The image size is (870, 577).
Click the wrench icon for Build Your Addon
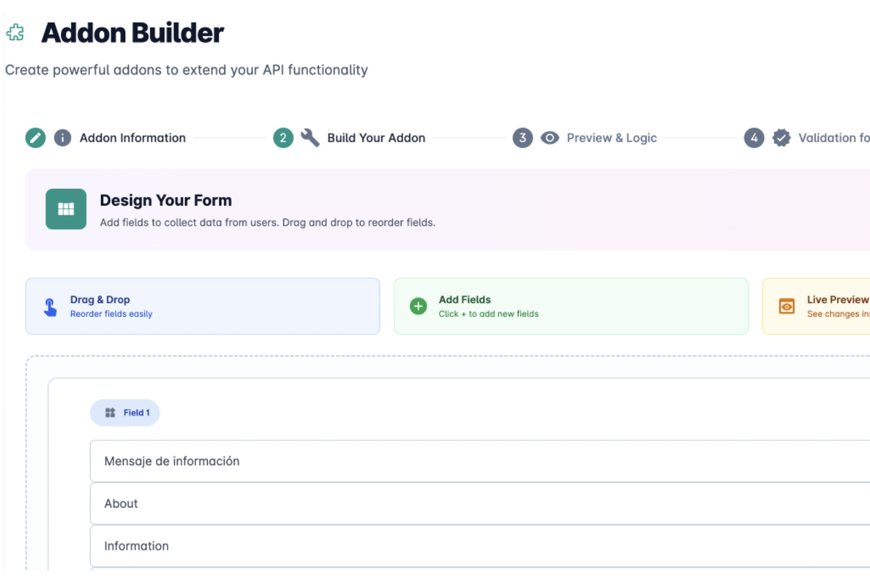coord(310,138)
